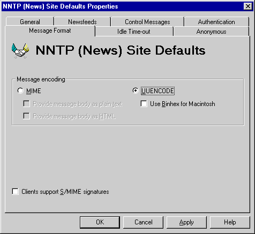Go to the Control Messages tab
The width and height of the screenshot is (255, 234).
click(x=147, y=22)
